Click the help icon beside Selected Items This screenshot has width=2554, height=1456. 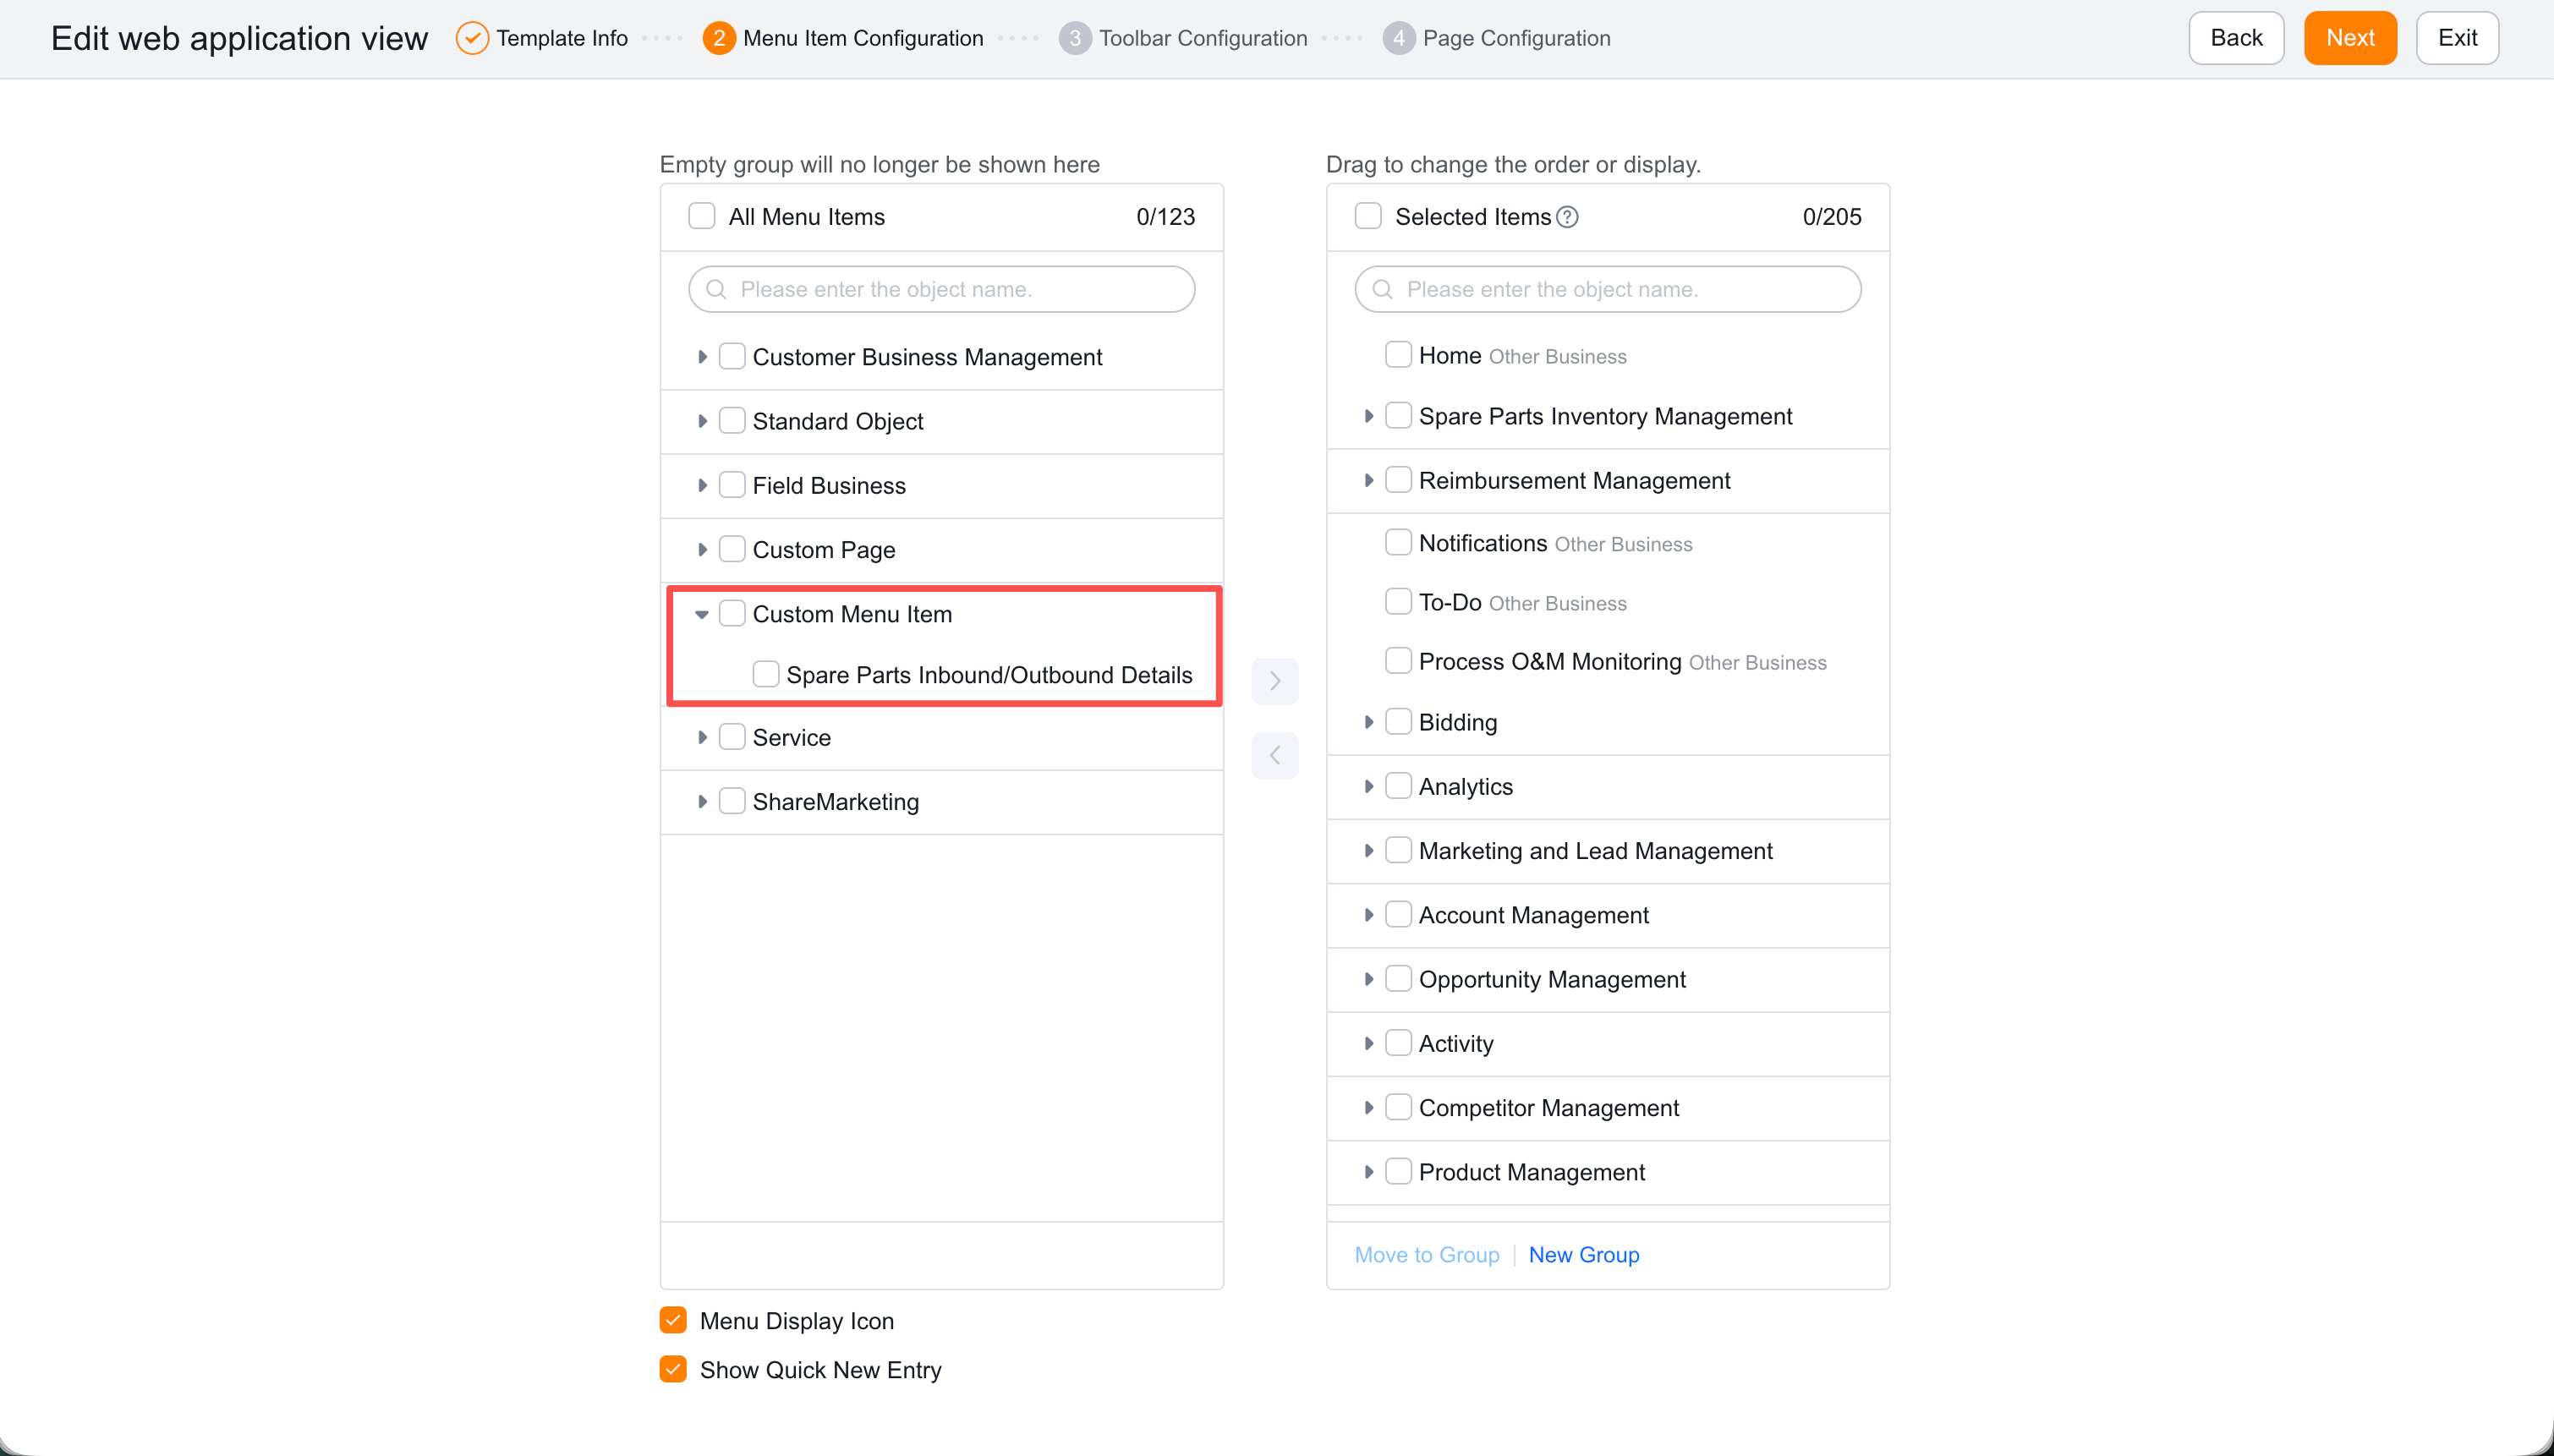point(1568,217)
